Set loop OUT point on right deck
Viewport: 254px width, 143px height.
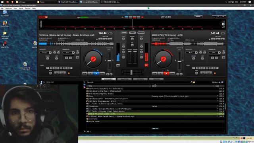(x=209, y=73)
